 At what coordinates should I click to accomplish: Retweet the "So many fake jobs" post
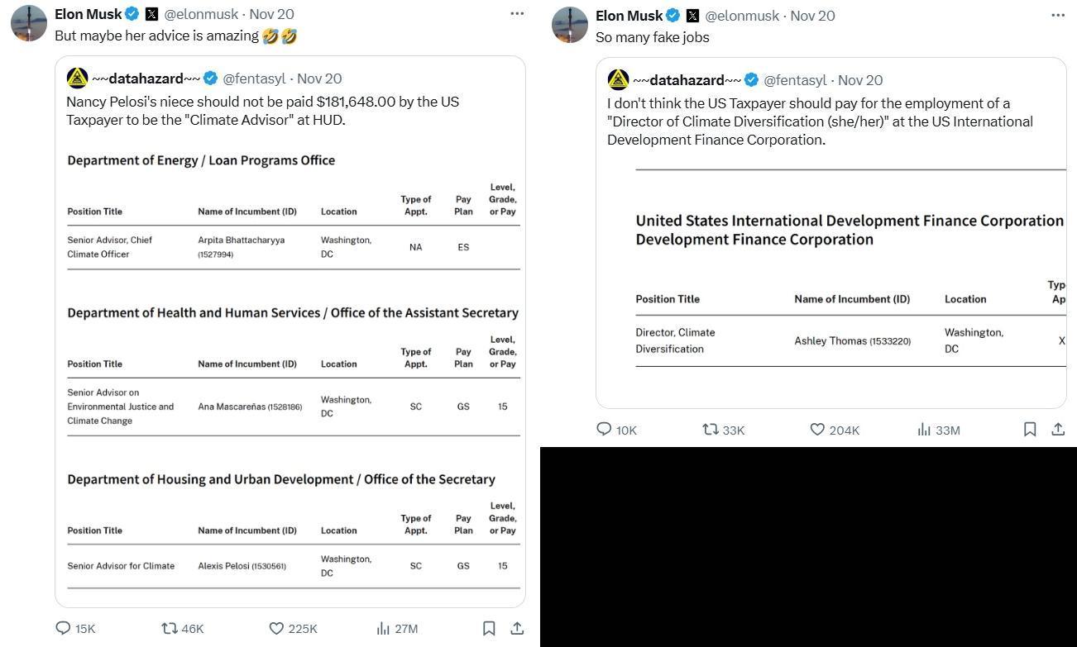[711, 430]
